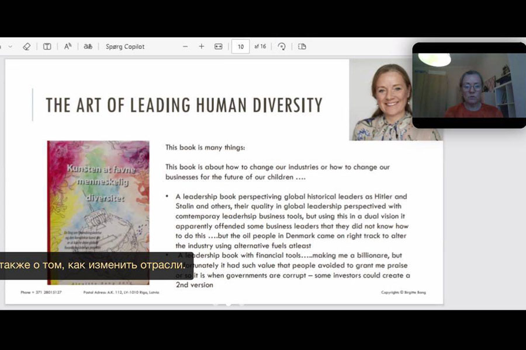Click 'Copyright © Birgitte Bang' footer text

[x=403, y=292]
